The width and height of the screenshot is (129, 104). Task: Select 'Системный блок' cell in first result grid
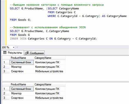pyautogui.click(x=21, y=62)
